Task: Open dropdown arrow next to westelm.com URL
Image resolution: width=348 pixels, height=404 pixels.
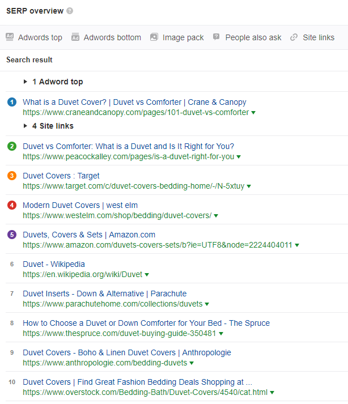Action: coord(216,216)
